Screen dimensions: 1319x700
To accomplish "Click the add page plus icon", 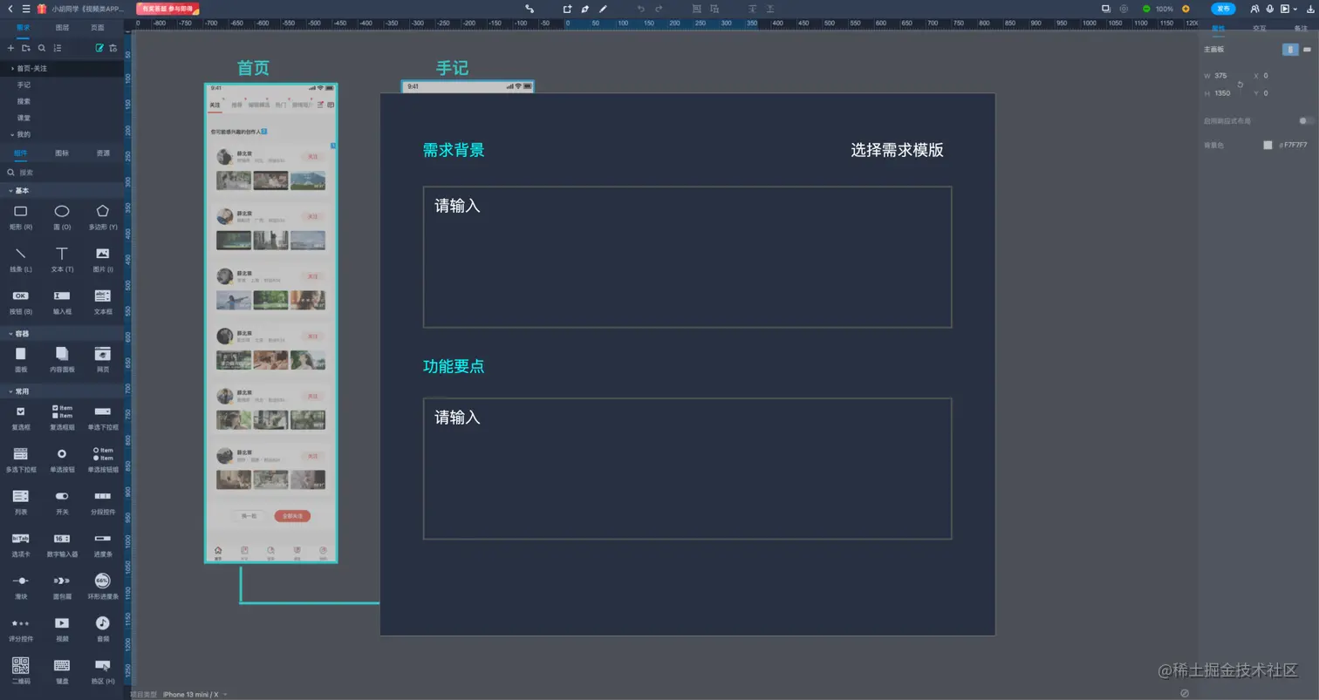I will click(10, 48).
